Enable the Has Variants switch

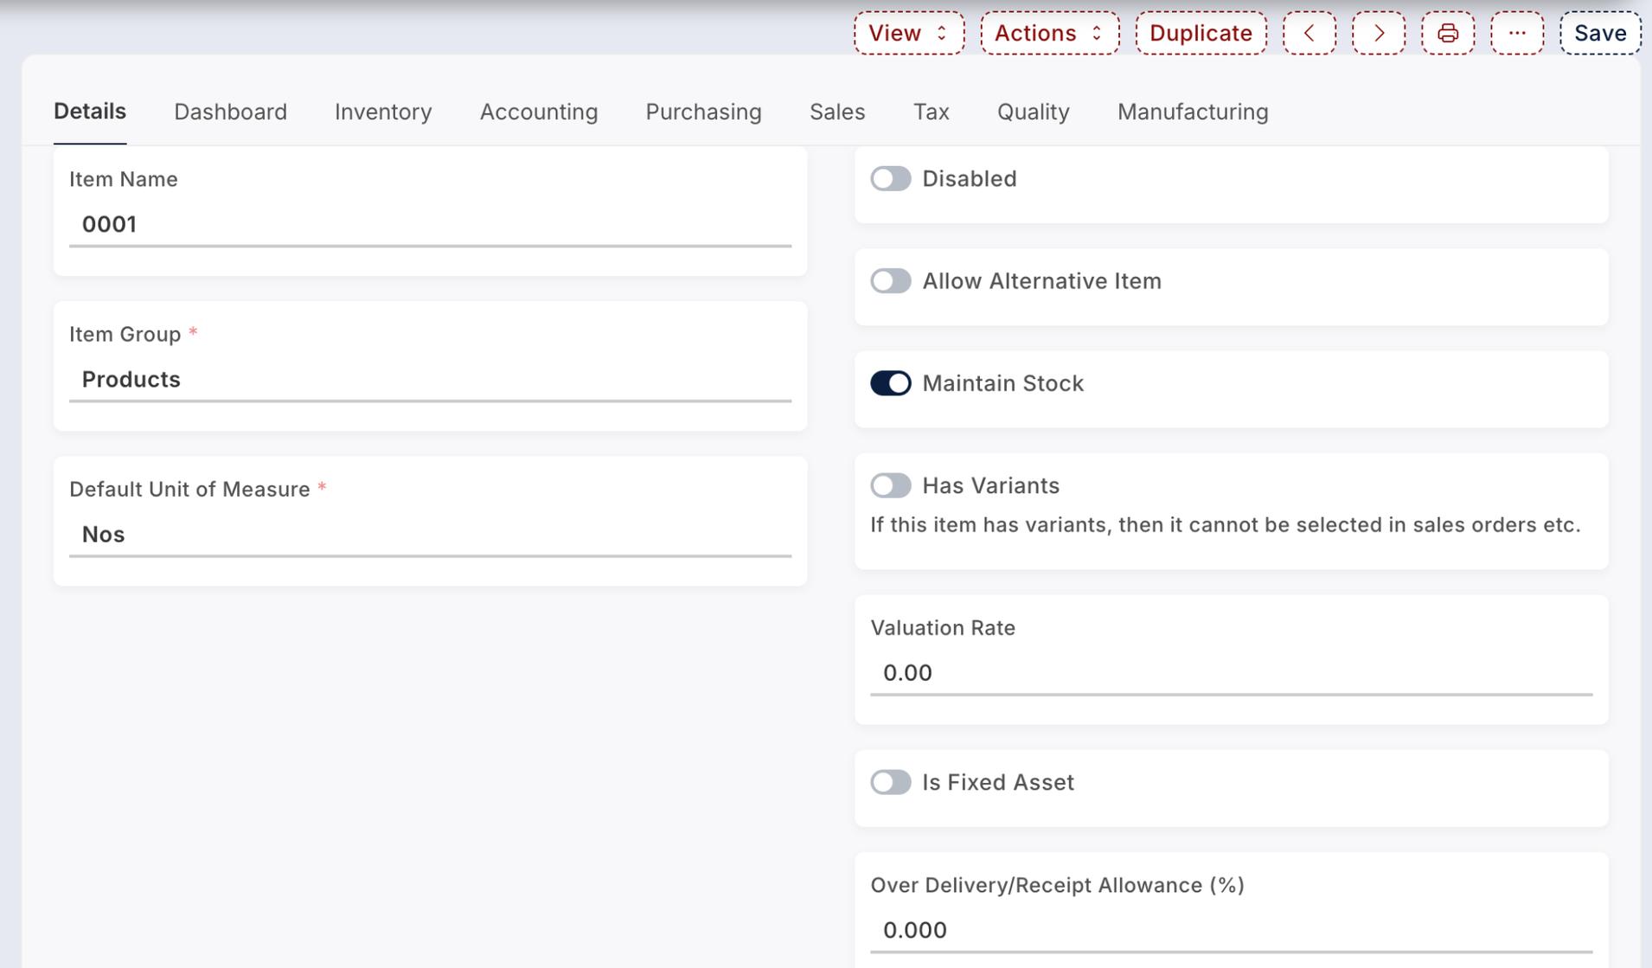click(x=890, y=485)
